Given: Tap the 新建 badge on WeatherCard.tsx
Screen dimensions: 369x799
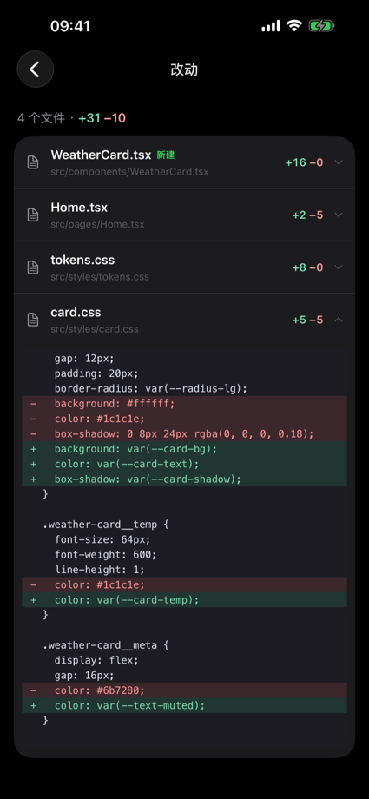Looking at the screenshot, I should (166, 155).
